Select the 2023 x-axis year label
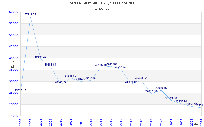This screenshot has height=127, width=204. 192,122
